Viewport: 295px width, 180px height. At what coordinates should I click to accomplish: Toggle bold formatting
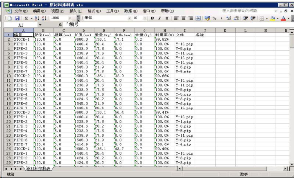pos(152,18)
